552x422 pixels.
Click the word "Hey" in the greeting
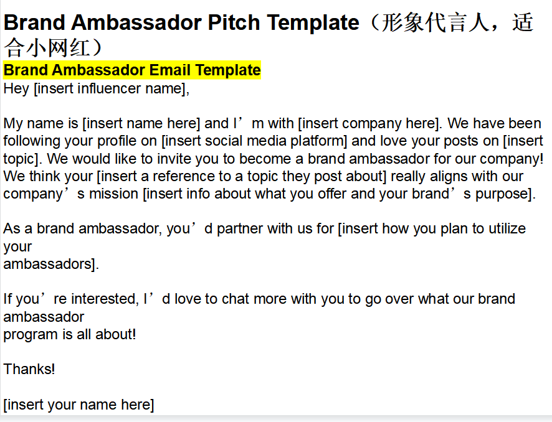(16, 88)
